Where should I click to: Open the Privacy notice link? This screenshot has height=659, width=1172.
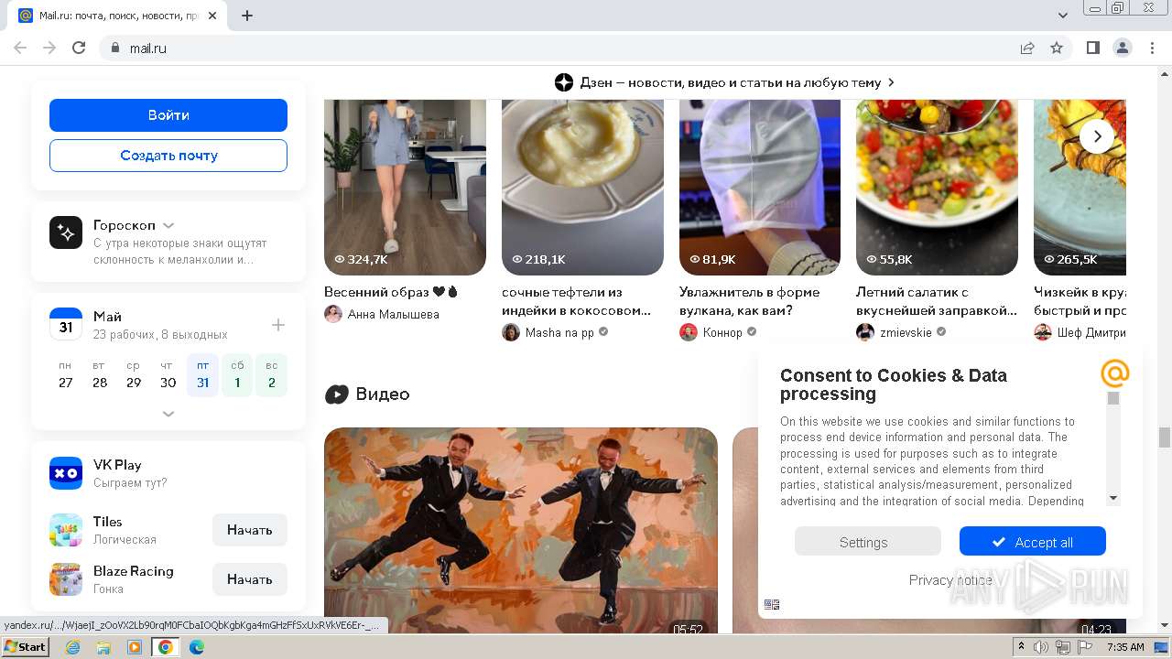tap(950, 580)
